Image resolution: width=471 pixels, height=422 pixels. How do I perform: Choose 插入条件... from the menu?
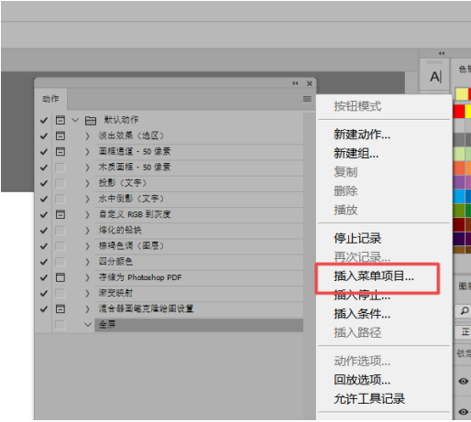click(362, 314)
